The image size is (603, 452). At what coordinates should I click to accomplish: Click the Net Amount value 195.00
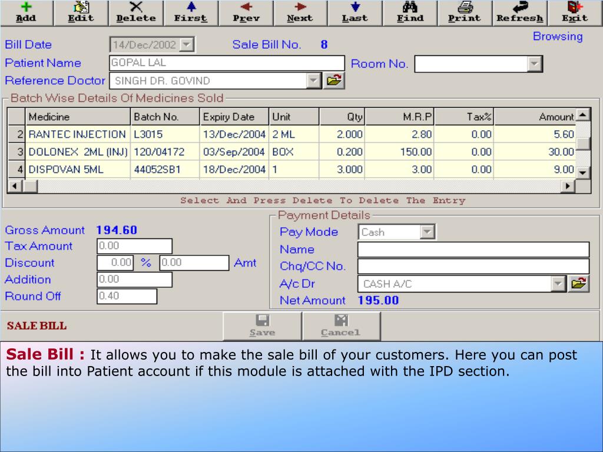point(379,300)
